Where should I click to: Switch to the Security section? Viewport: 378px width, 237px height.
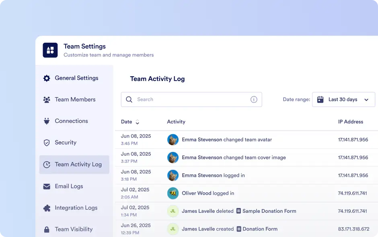click(x=74, y=143)
